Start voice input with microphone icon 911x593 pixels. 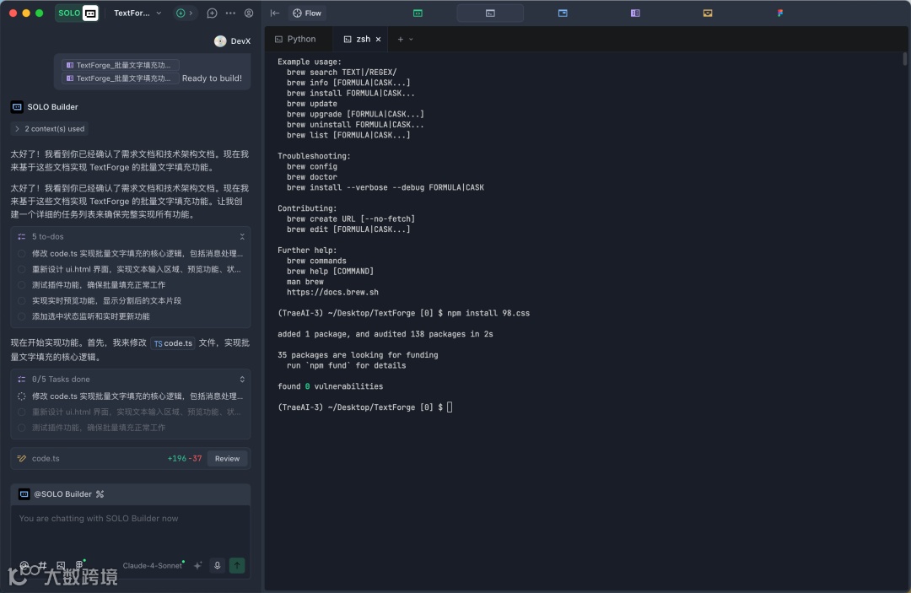pos(218,565)
